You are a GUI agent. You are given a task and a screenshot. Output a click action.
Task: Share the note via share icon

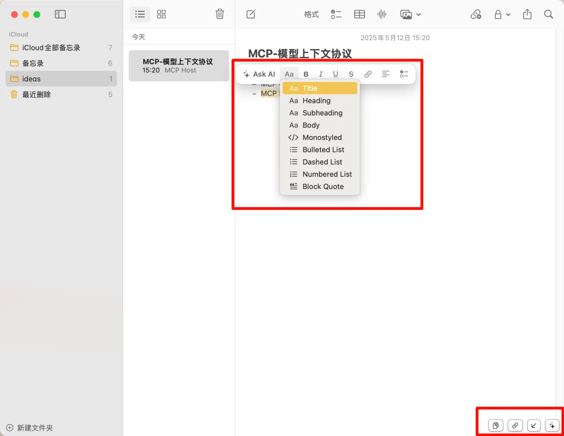(527, 15)
